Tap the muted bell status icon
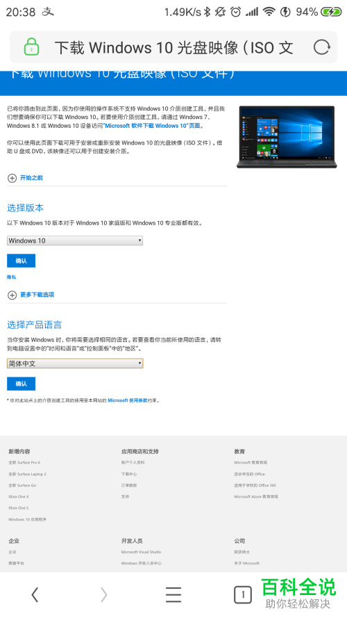347x618 pixels. click(x=220, y=12)
